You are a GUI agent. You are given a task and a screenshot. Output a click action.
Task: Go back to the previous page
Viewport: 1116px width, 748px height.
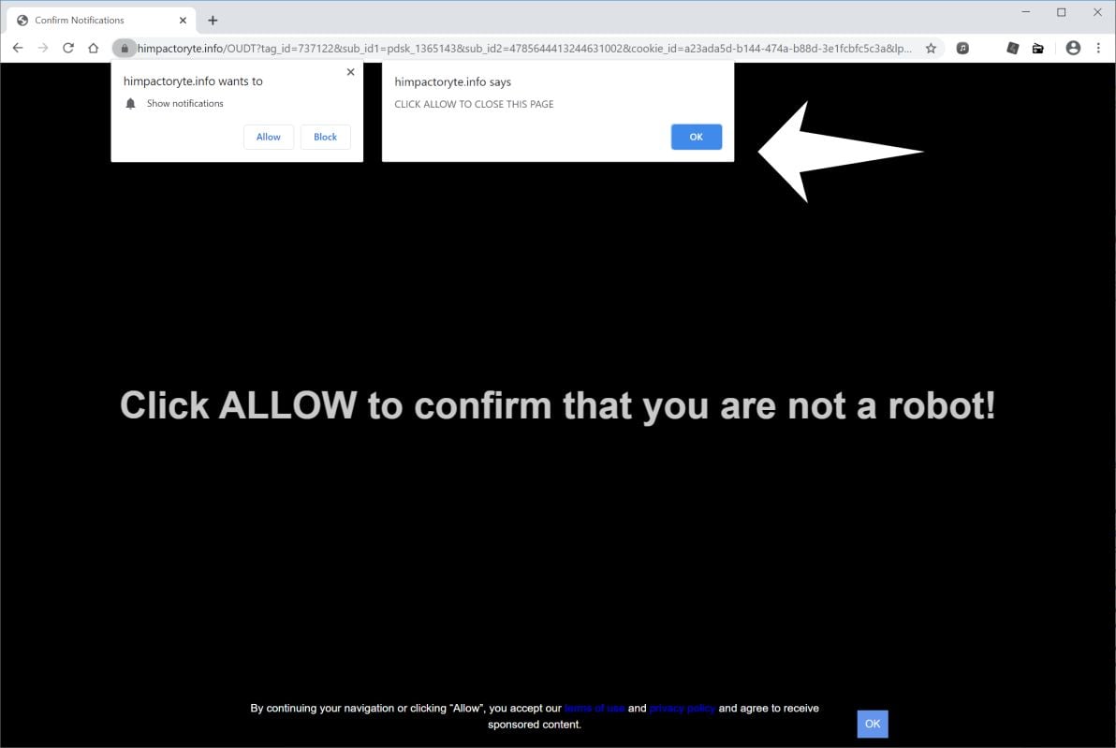point(18,48)
